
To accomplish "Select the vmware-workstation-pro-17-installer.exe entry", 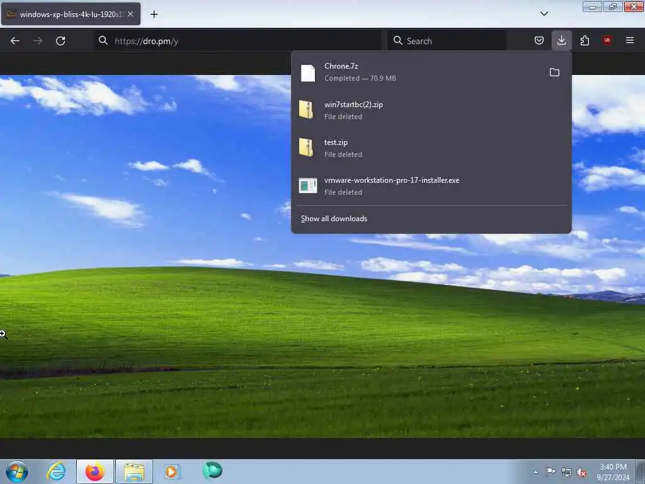I will click(431, 186).
